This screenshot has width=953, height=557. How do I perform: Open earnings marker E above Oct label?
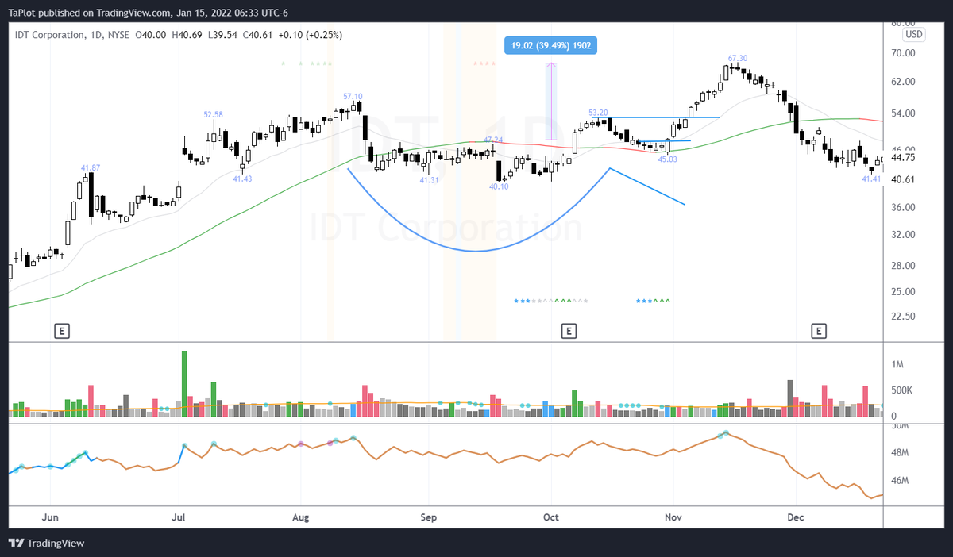[x=568, y=330]
